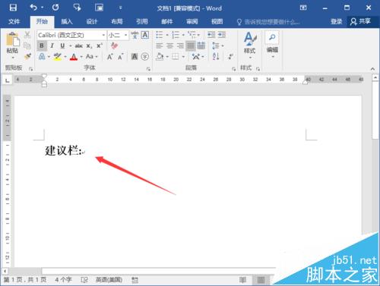Increase font size with grow font icon
The height and width of the screenshot is (286, 380).
[x=109, y=57]
